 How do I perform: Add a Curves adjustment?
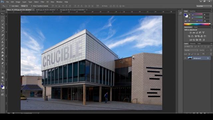197,33
